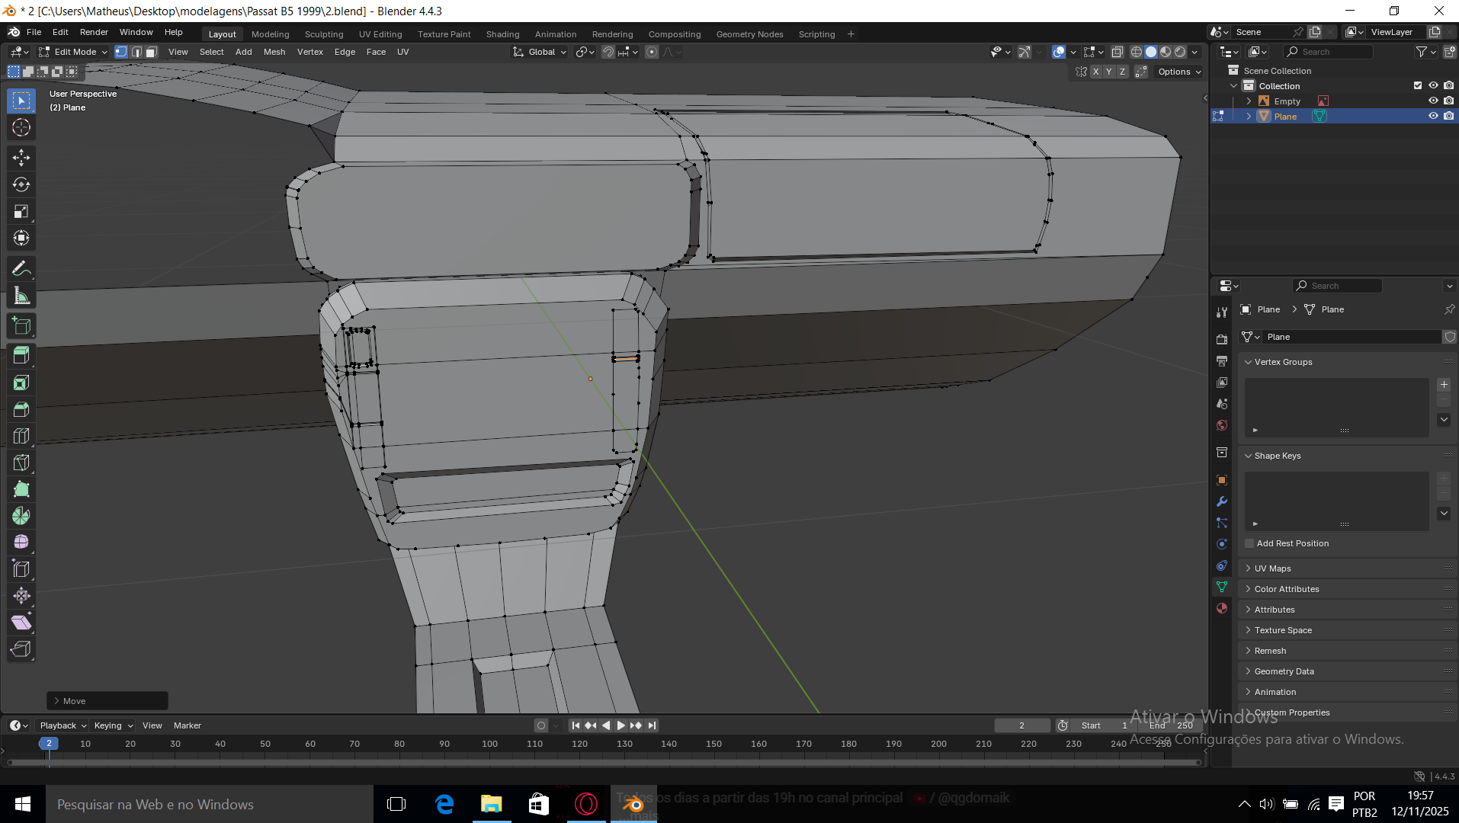
Task: Open the Mesh menu
Action: (274, 52)
